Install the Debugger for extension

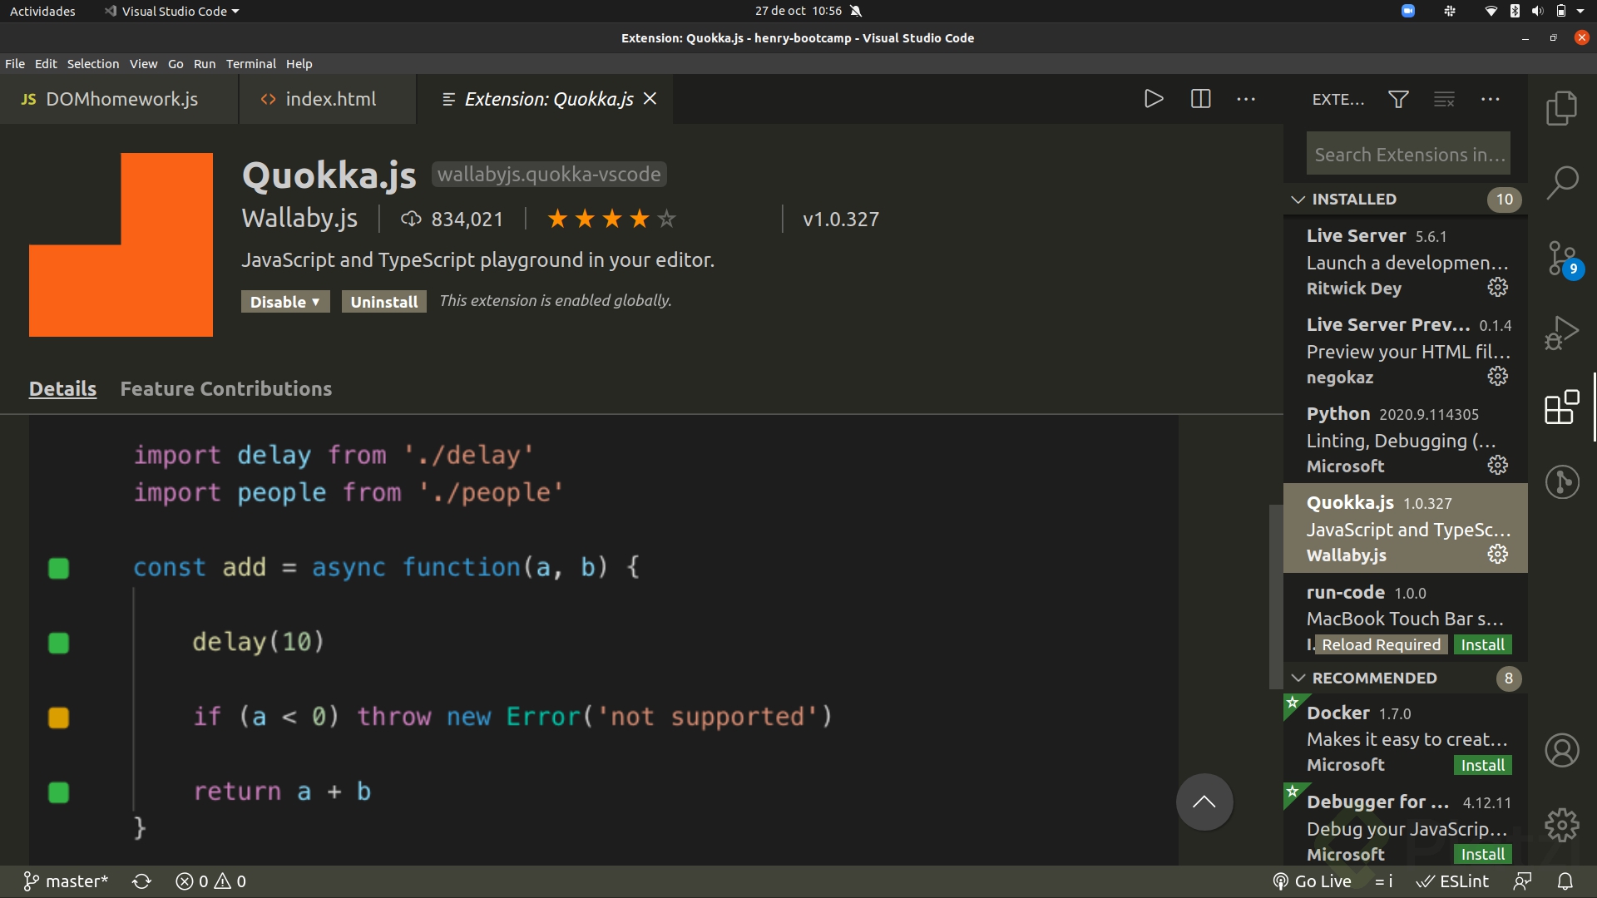pyautogui.click(x=1482, y=854)
